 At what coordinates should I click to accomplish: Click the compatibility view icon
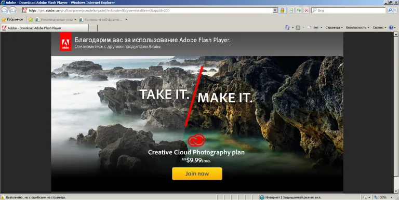(291, 10)
